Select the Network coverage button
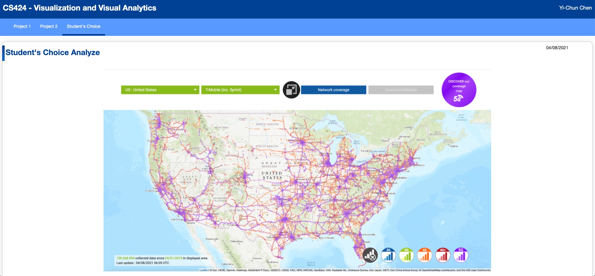Screen dimensions: 595x276 pyautogui.click(x=334, y=90)
